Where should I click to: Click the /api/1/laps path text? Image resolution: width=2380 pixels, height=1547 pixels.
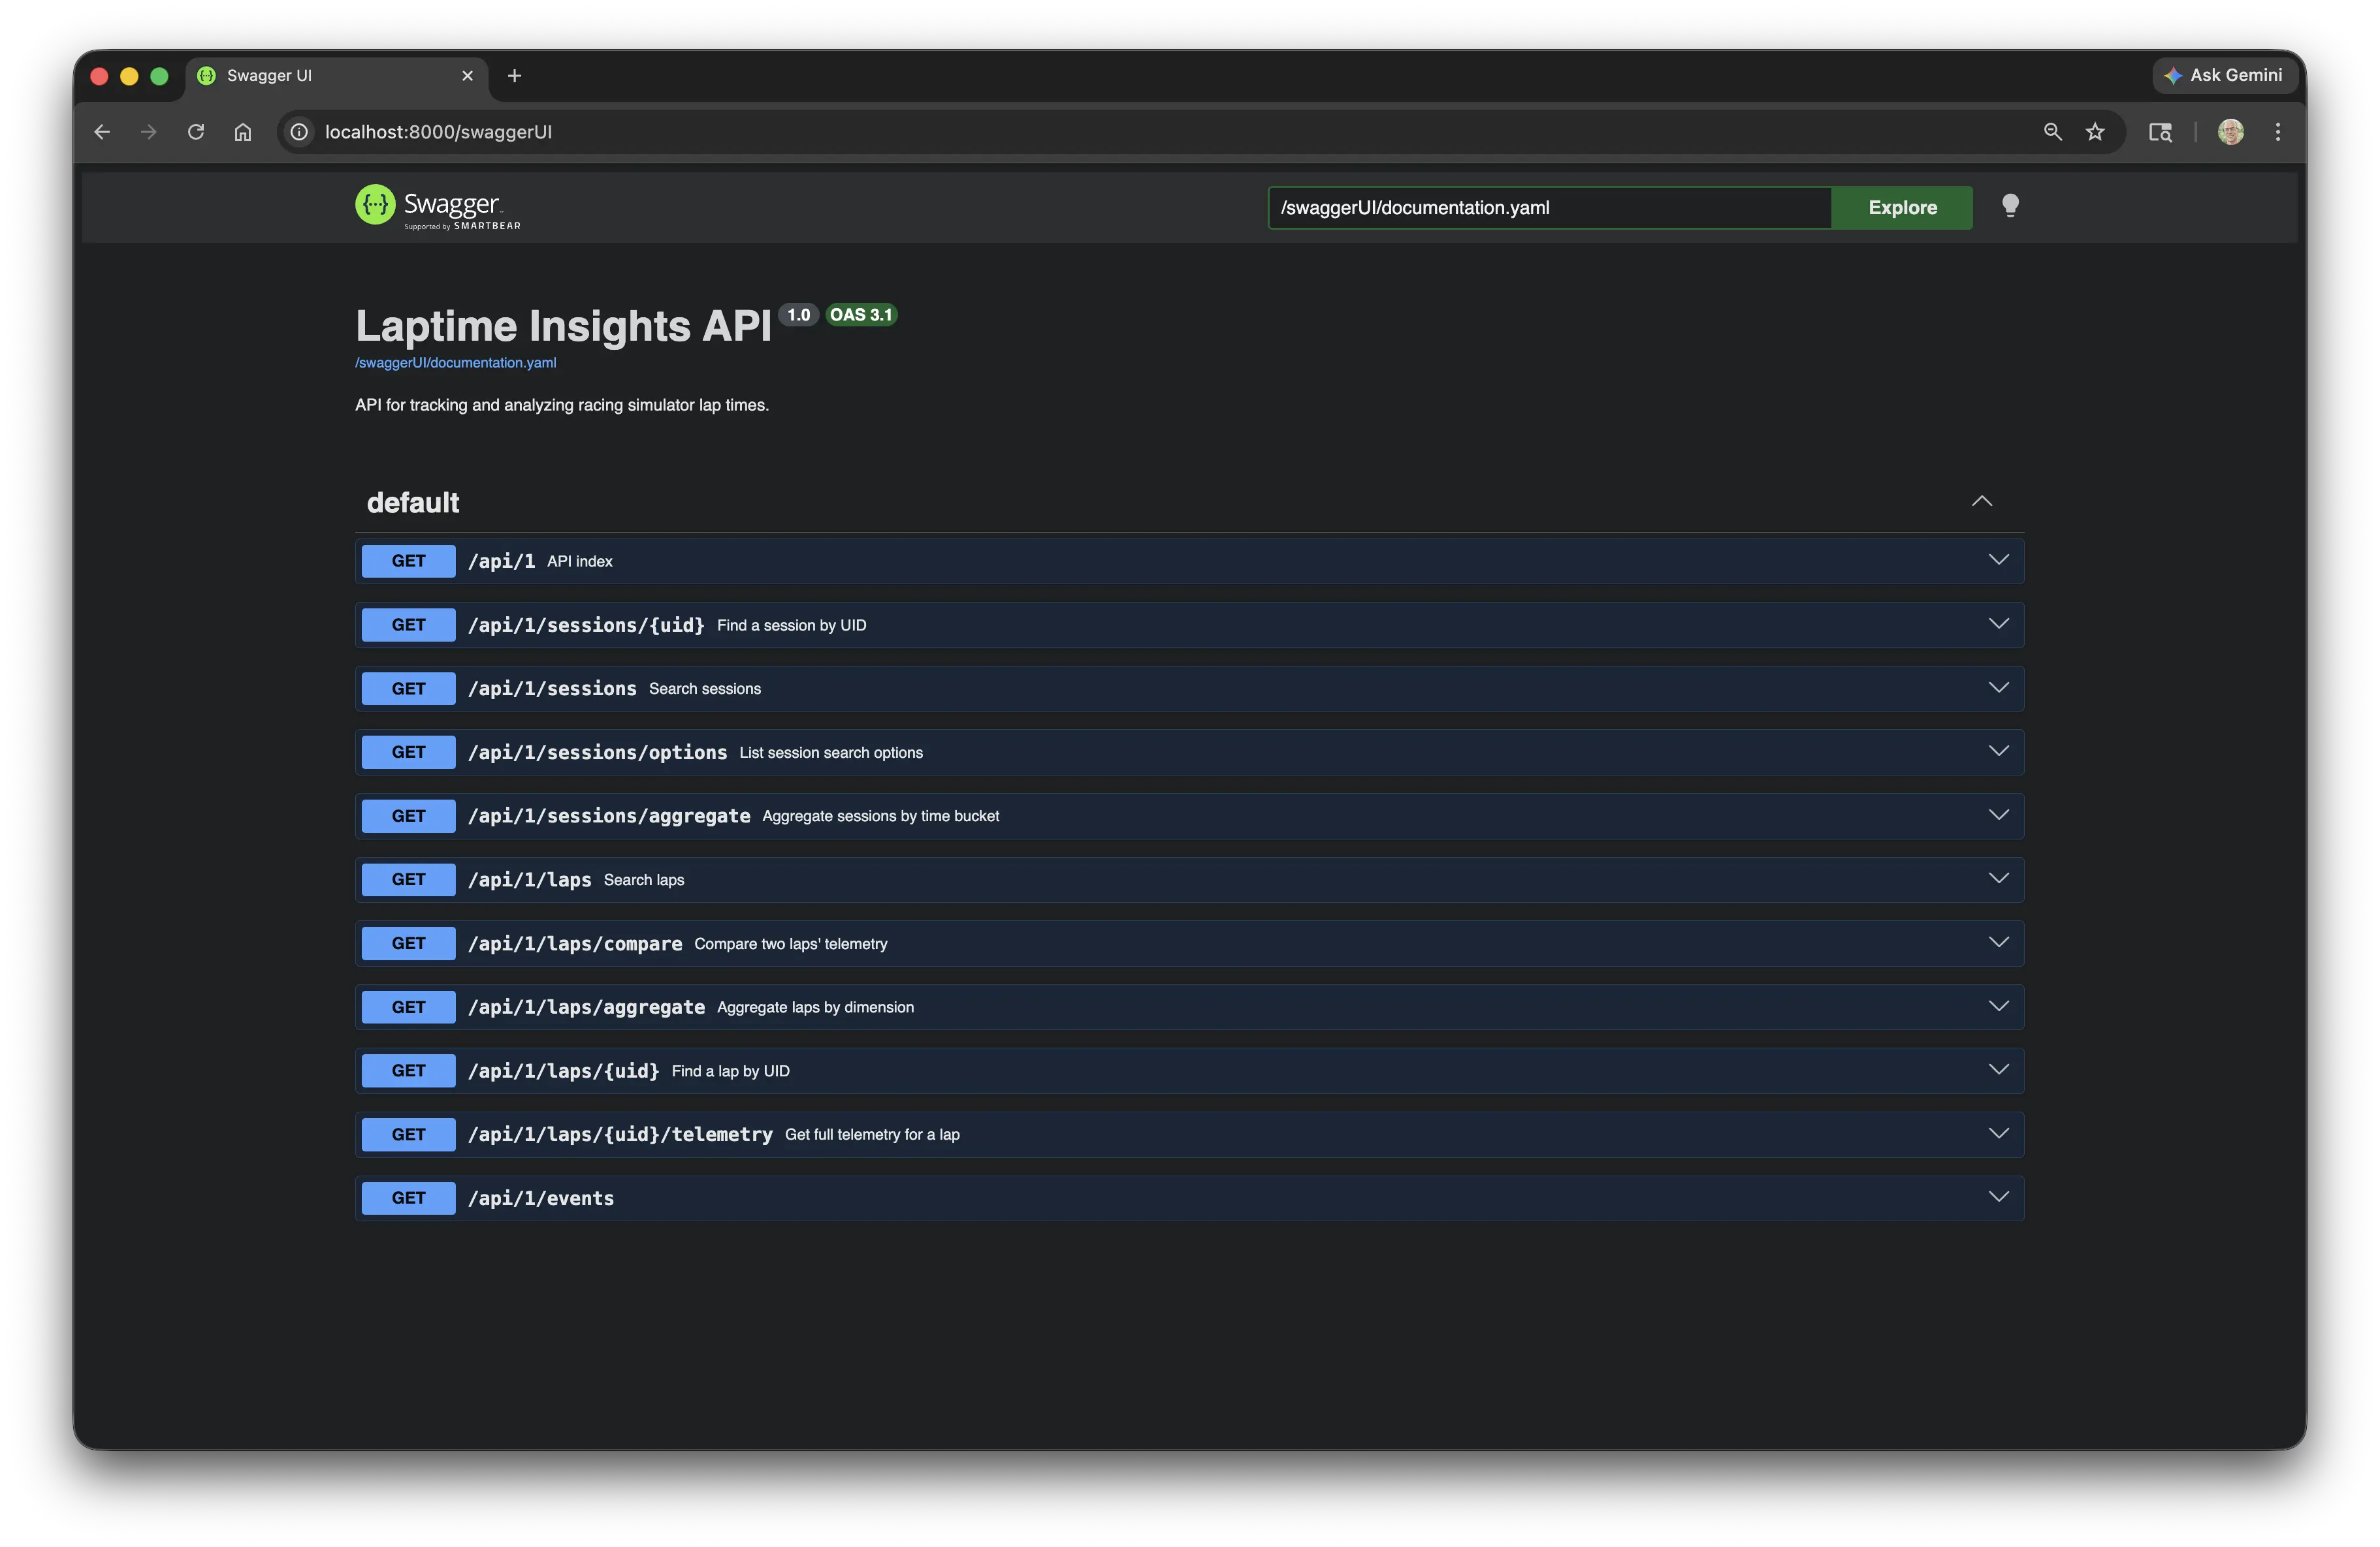pyautogui.click(x=529, y=879)
